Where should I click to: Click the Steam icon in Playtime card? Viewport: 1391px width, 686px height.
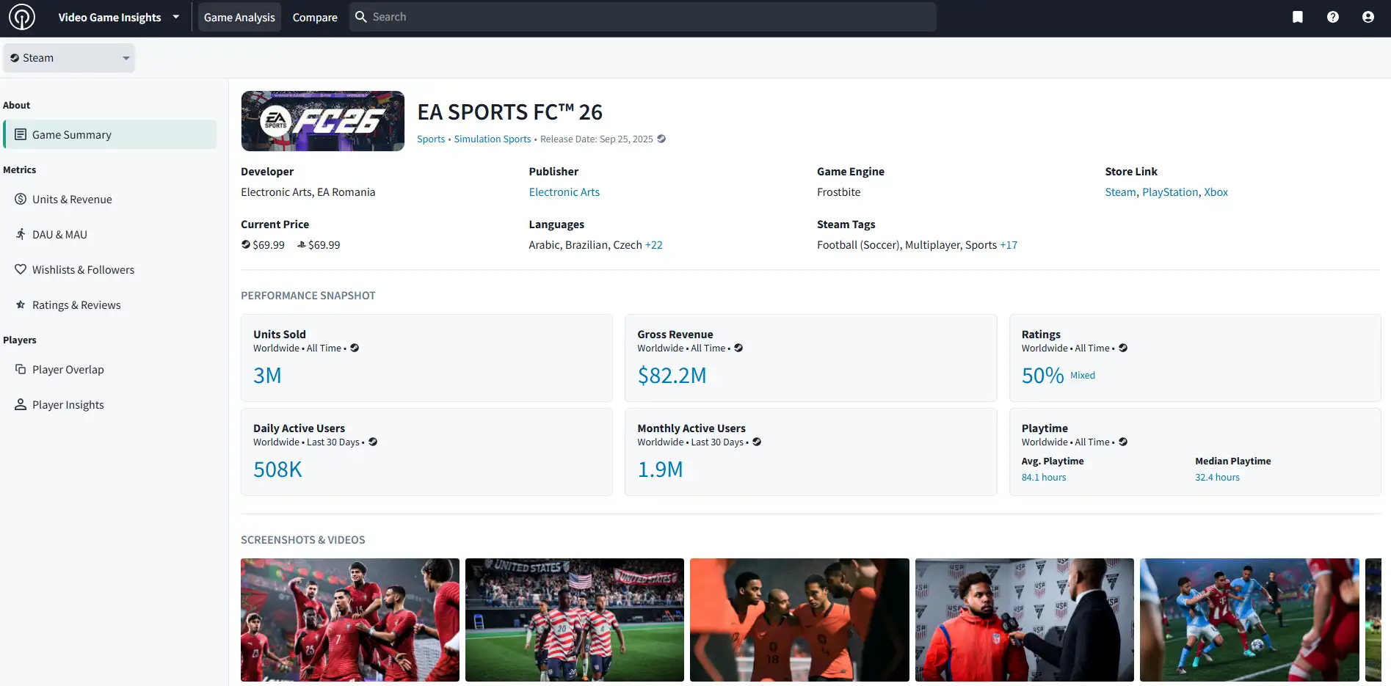(1123, 442)
